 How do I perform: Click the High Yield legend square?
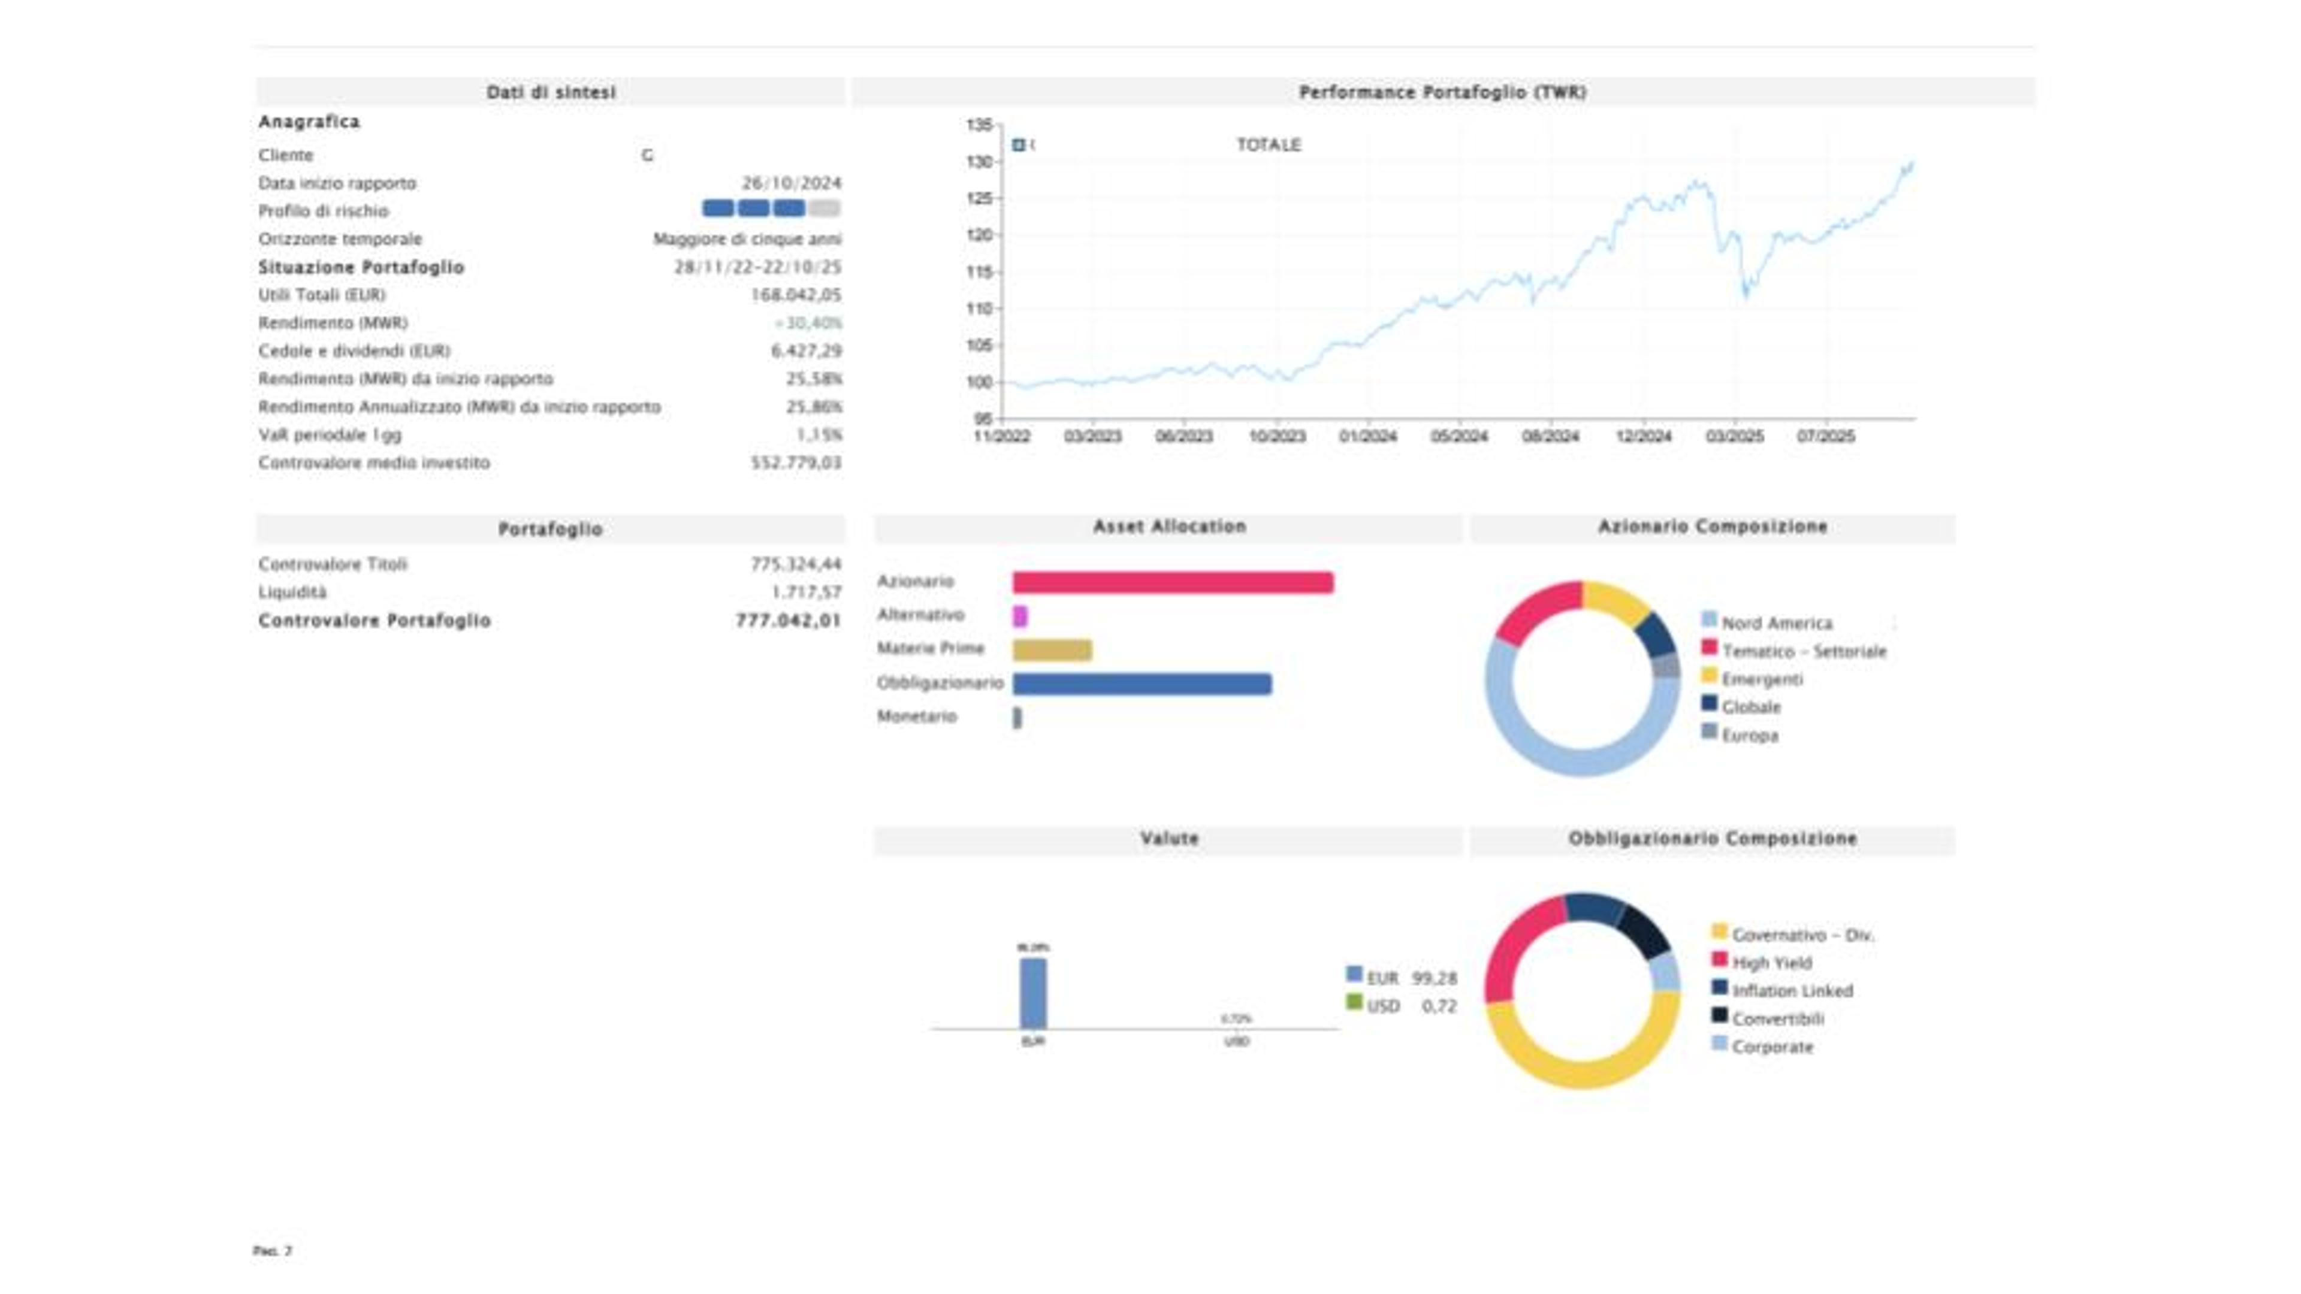click(1720, 959)
